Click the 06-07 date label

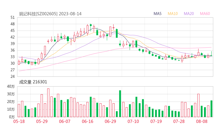65,121
